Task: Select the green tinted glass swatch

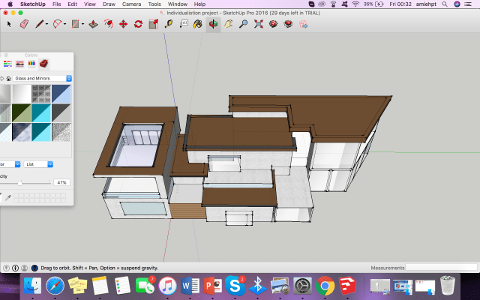Action: tap(22, 113)
